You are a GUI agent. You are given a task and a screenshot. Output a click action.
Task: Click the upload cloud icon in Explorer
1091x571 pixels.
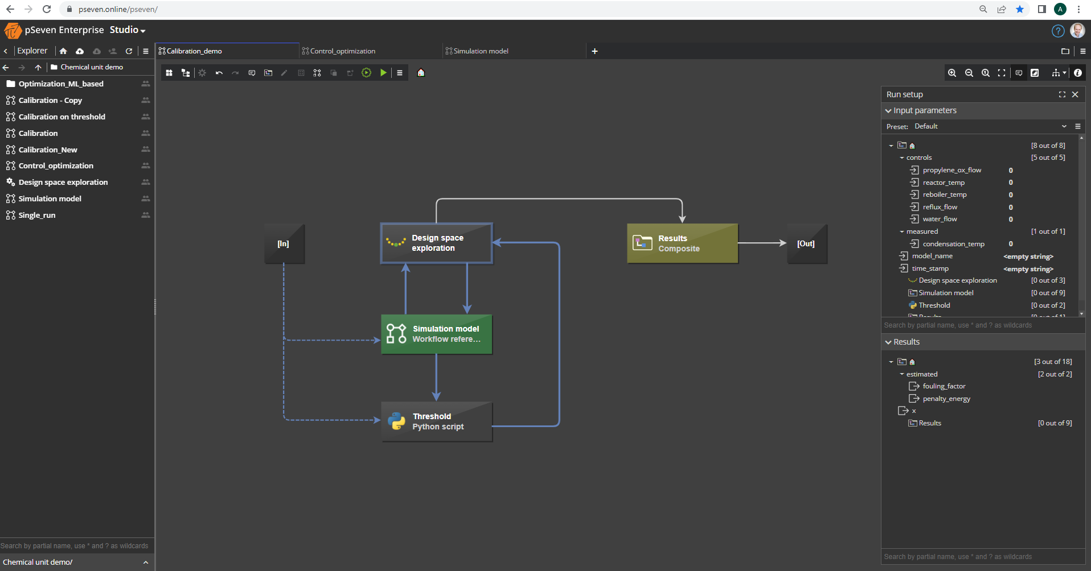pyautogui.click(x=80, y=51)
